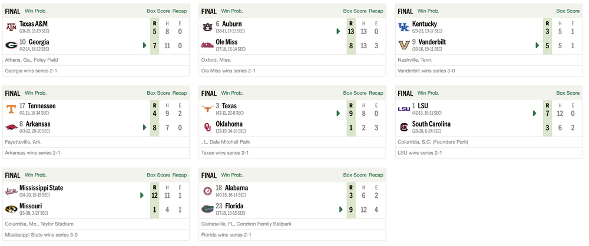Screen dimensions: 589x246
Task: Open Recap for Tennessee–Arkansas game
Action: coord(180,93)
